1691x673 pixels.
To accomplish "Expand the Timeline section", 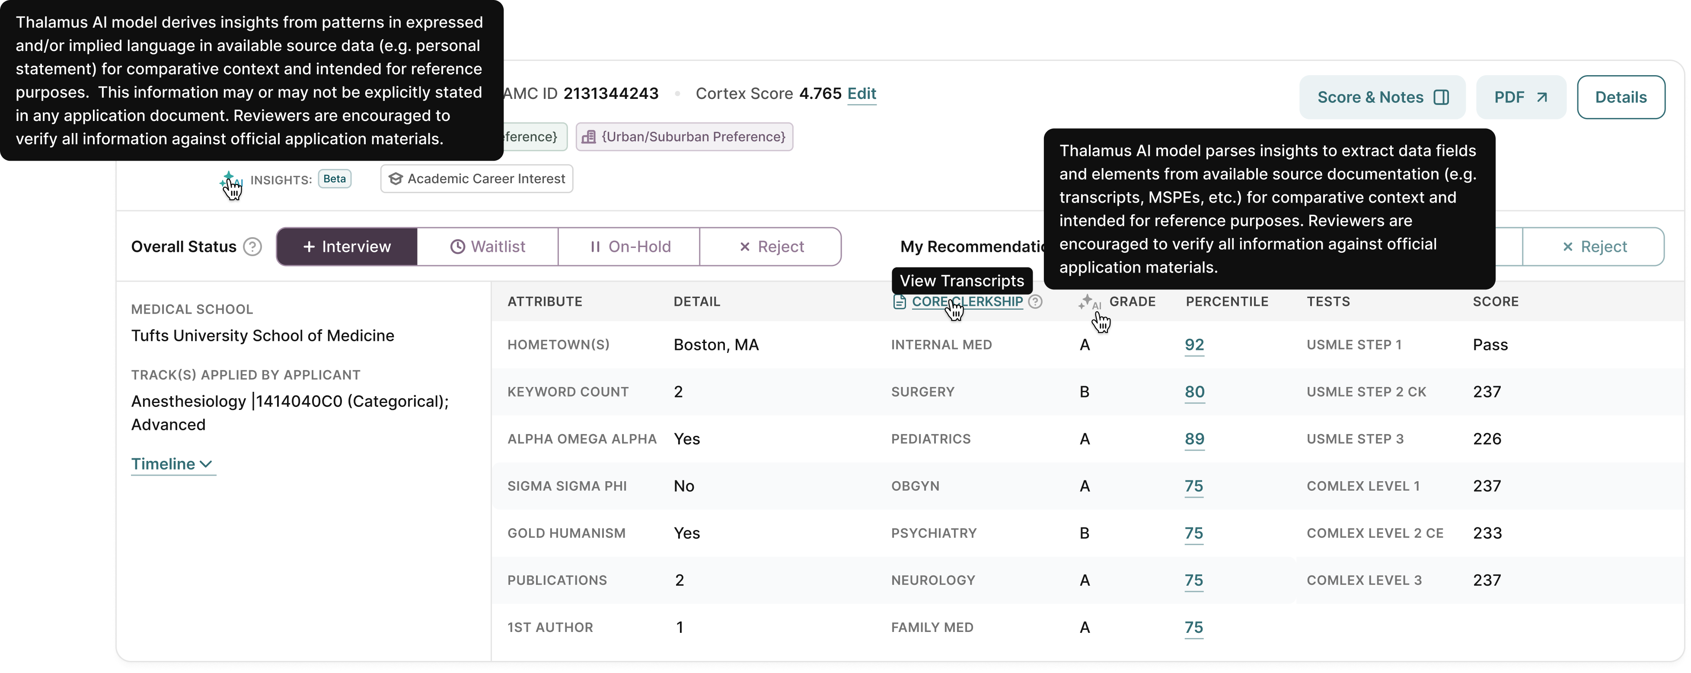I will pyautogui.click(x=172, y=464).
